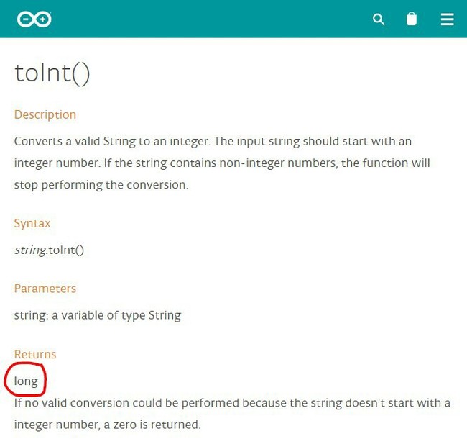467x444 pixels.
Task: Expand the hamburger navigation menu
Action: pyautogui.click(x=447, y=19)
